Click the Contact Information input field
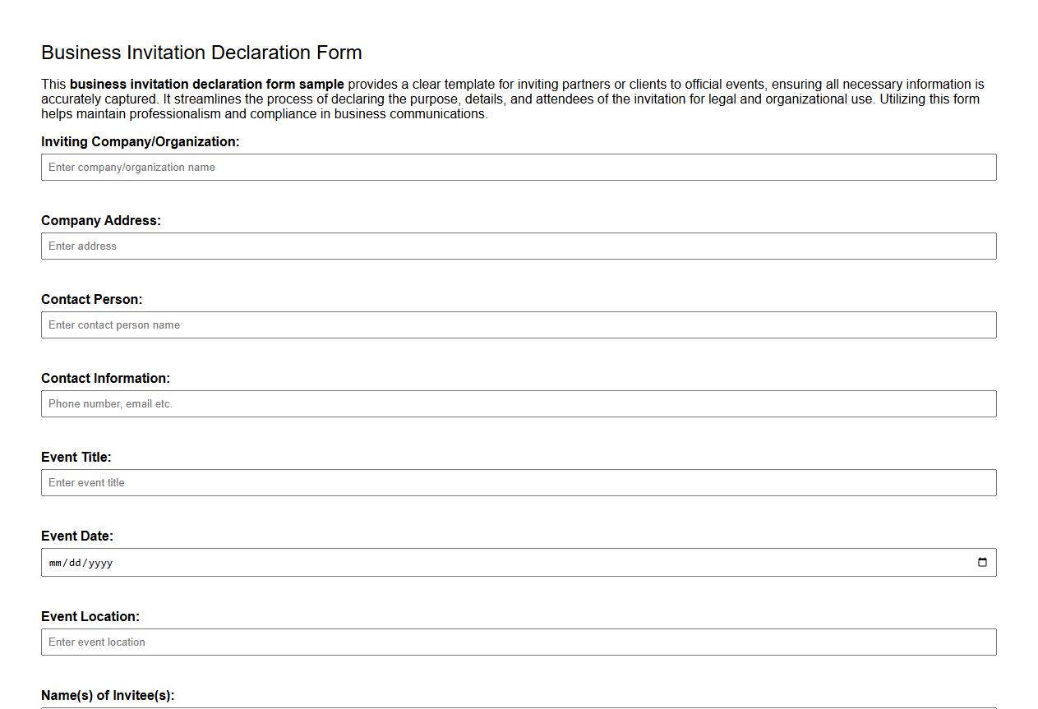The width and height of the screenshot is (1038, 709). coord(518,403)
